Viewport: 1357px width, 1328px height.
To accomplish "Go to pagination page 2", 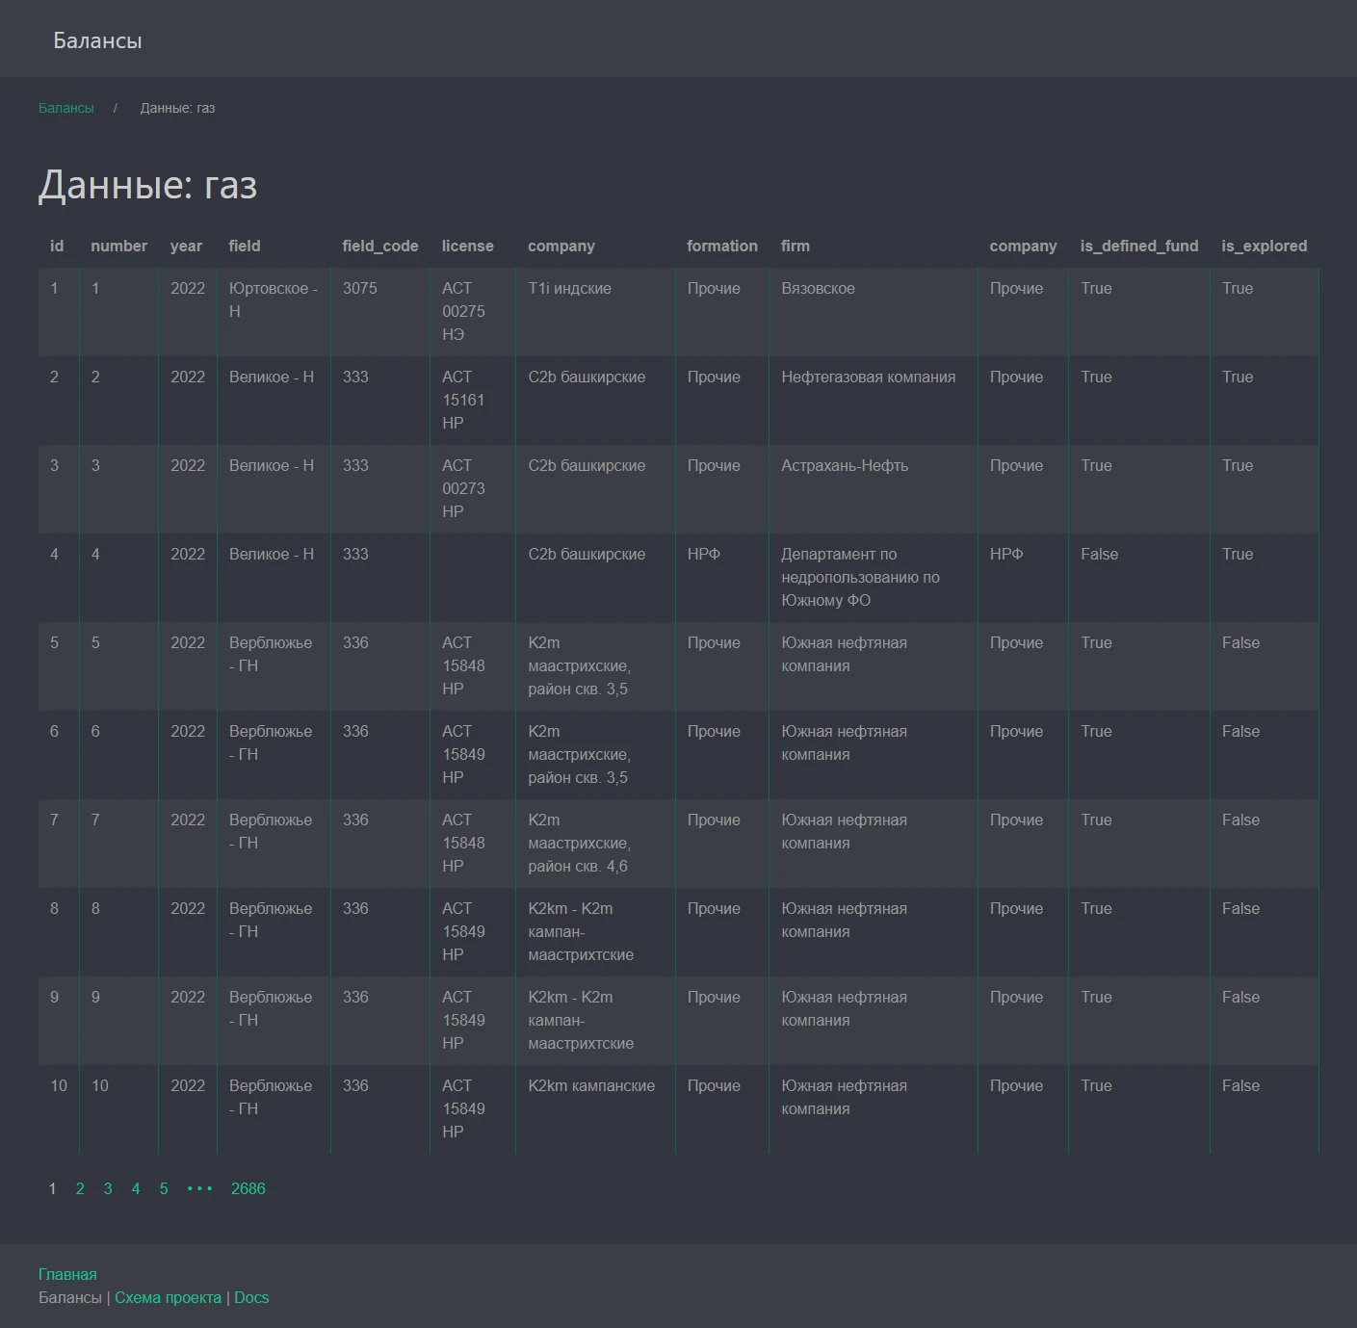I will pos(80,1188).
